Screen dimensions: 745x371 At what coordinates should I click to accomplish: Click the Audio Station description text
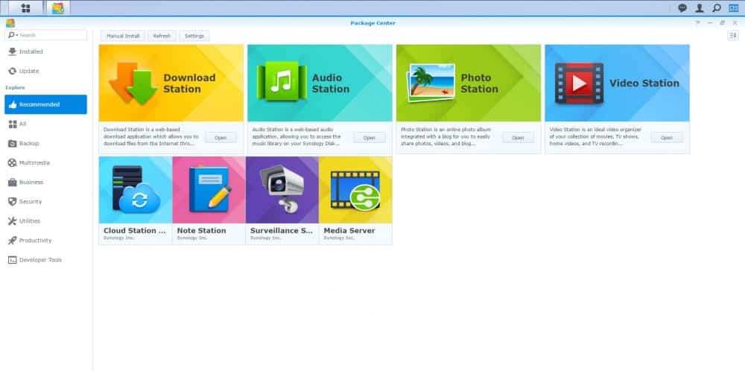(297, 136)
